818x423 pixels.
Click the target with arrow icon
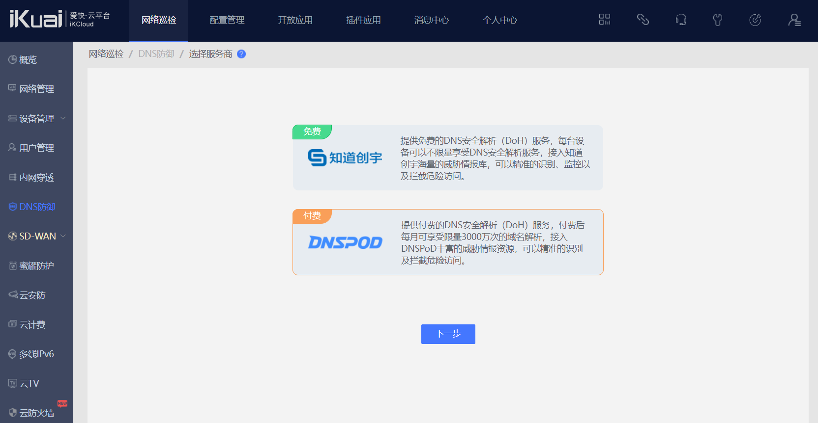point(755,20)
